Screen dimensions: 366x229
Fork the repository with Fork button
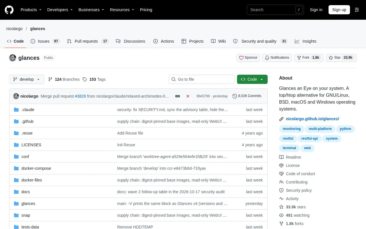click(x=309, y=58)
